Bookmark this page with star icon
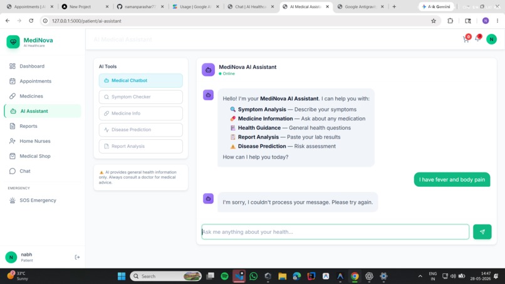505x284 pixels. coord(434,21)
